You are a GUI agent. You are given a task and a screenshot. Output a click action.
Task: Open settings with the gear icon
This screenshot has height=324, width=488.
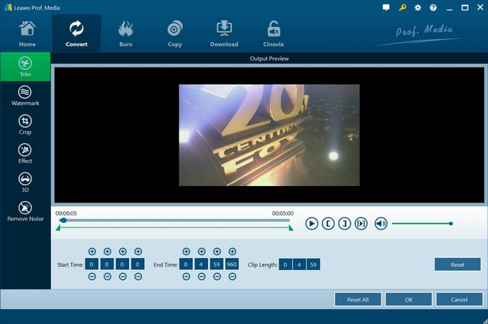417,7
